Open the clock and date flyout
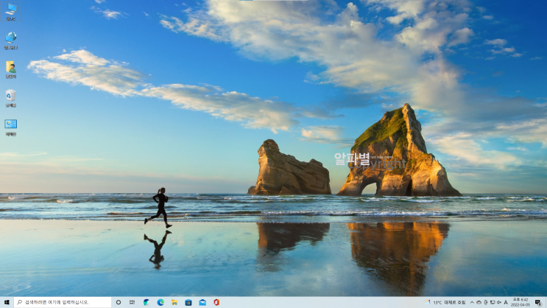Viewport: 547px width, 308px height. pyautogui.click(x=520, y=302)
